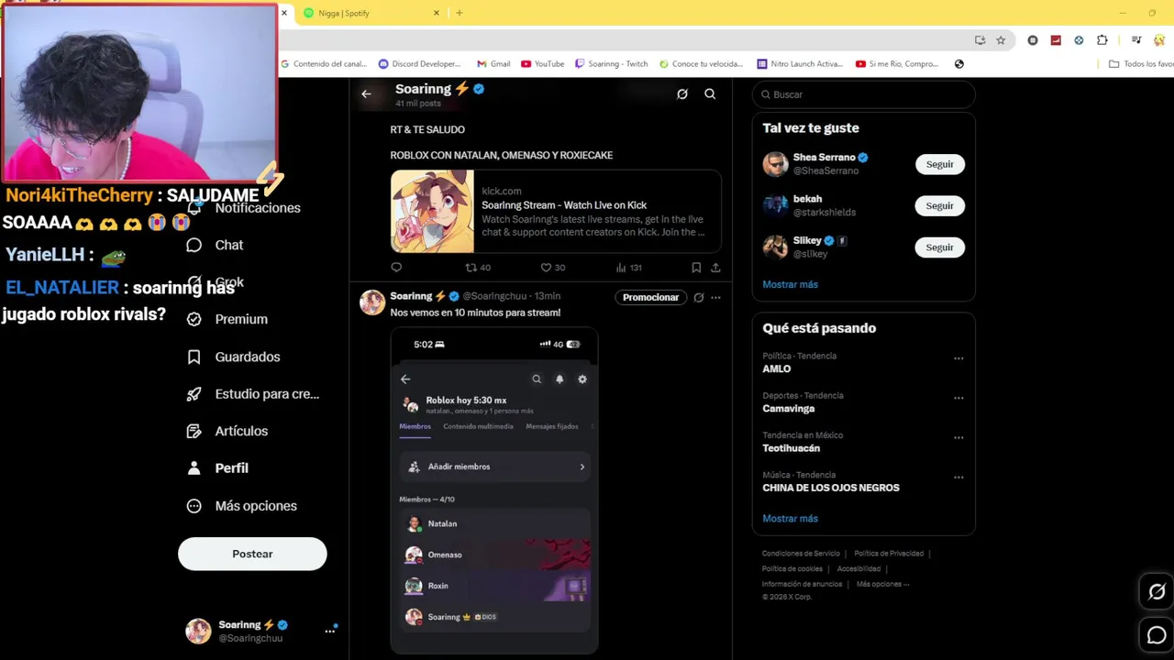Open the options for CHINA DE LOS OJOS NEGROS
Screen dimensions: 1174x660
coord(958,478)
